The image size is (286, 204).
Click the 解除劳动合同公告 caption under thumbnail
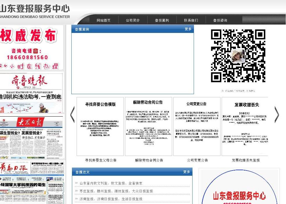tap(149, 160)
